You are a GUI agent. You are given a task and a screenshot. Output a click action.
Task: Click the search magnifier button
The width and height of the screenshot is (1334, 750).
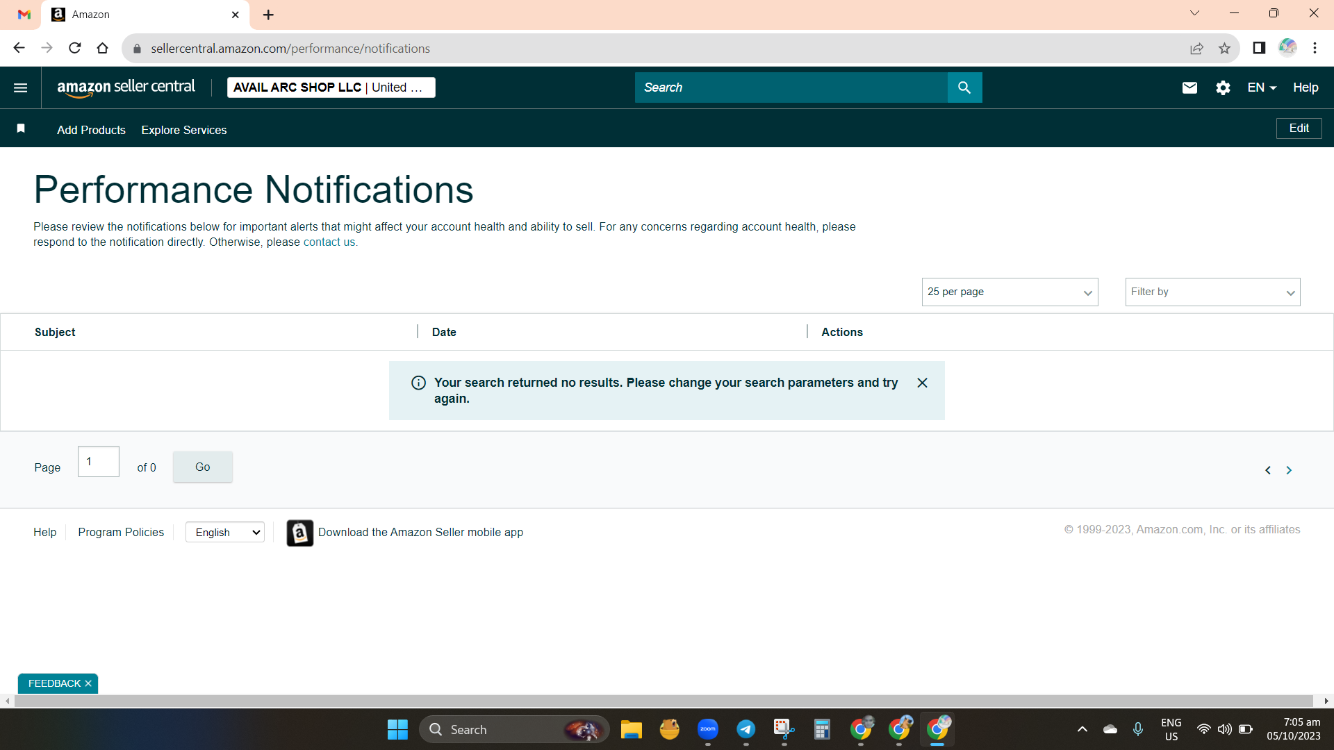coord(964,87)
